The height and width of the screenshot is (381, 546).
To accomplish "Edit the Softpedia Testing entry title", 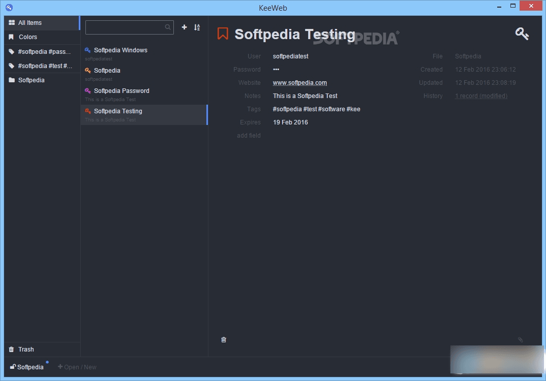I will (x=294, y=34).
